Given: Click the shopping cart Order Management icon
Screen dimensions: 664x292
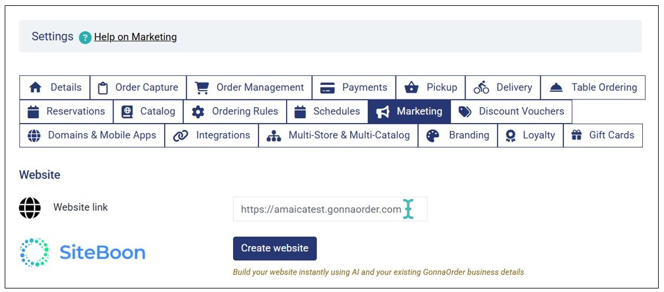Looking at the screenshot, I should pyautogui.click(x=202, y=88).
